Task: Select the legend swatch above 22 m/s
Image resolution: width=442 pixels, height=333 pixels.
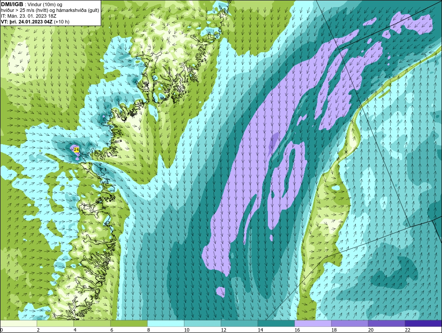Action: 423,323
